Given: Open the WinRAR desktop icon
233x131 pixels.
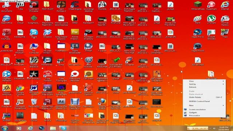Looking at the screenshot, I should pos(7,116).
